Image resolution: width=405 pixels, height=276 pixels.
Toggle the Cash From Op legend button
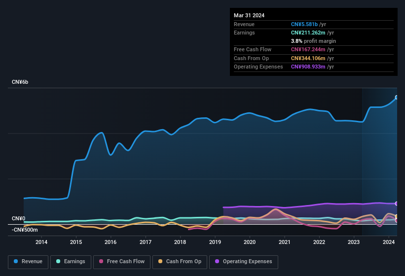pyautogui.click(x=180, y=262)
